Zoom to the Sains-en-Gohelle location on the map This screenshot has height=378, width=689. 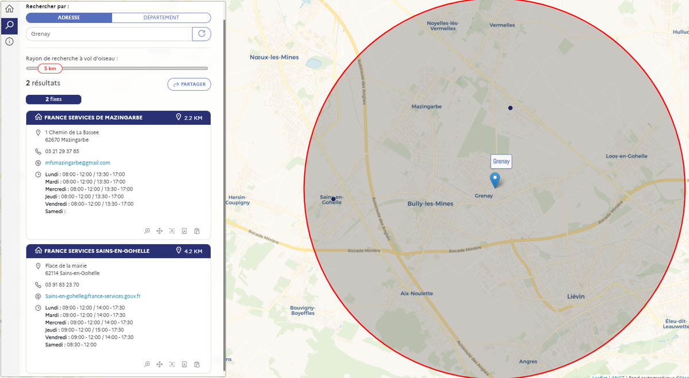tap(148, 364)
